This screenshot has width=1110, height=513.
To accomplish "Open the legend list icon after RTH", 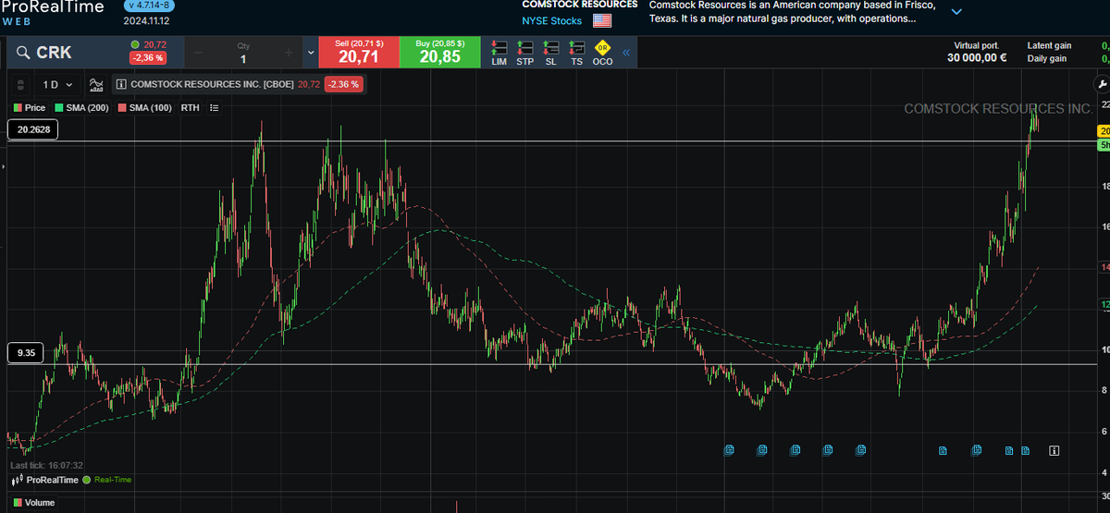I will [215, 108].
